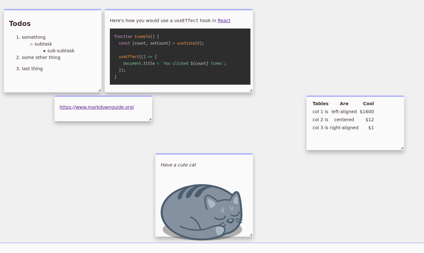
Task: Click the purple top bar of the markdownguide link note
Action: click(103, 96)
